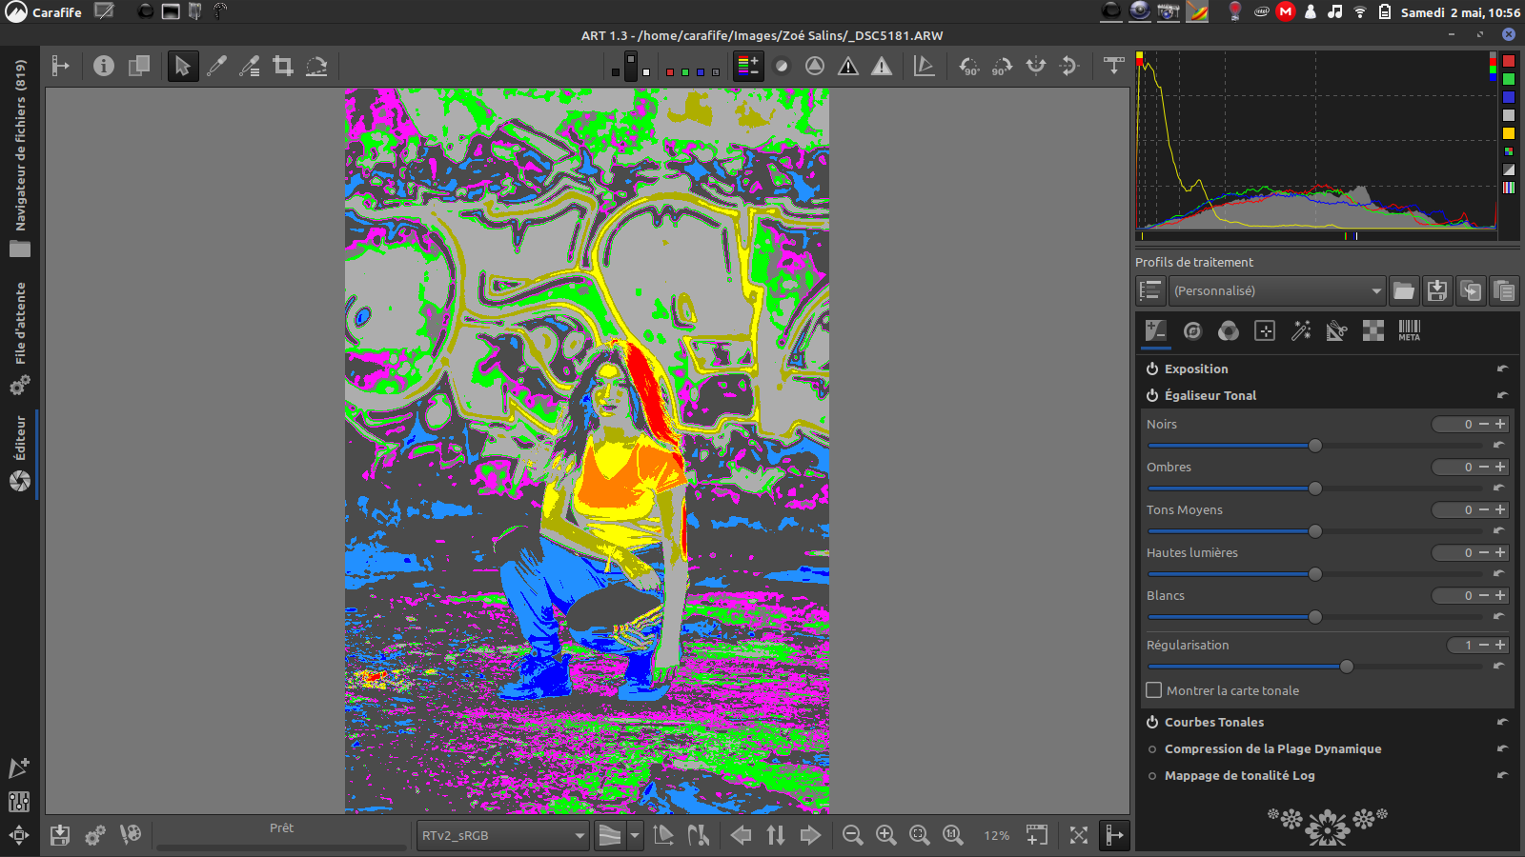Select the crop tool in toolbar

283,66
